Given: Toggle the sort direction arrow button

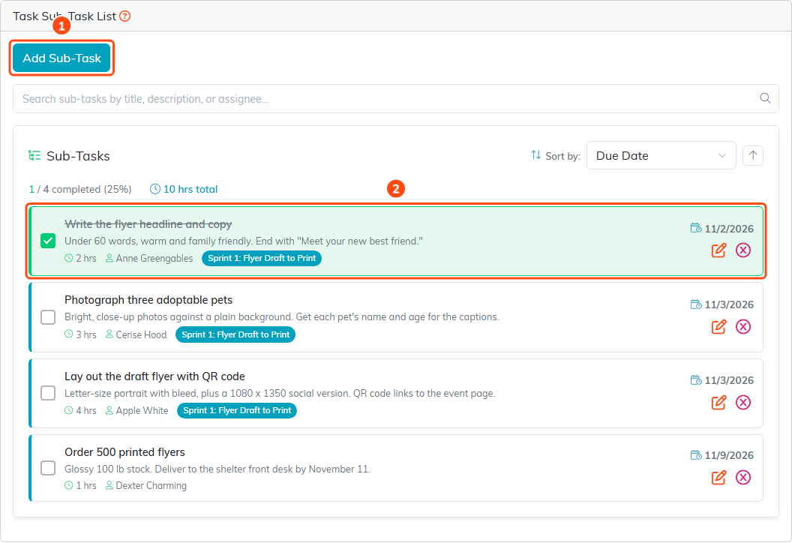Looking at the screenshot, I should [x=752, y=155].
